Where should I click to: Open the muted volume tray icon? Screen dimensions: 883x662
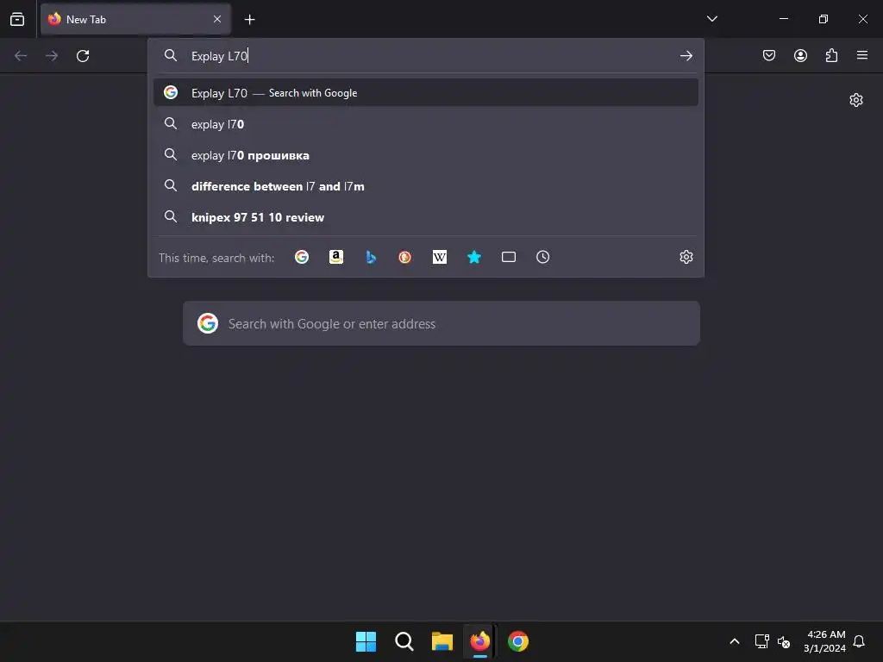pos(783,641)
